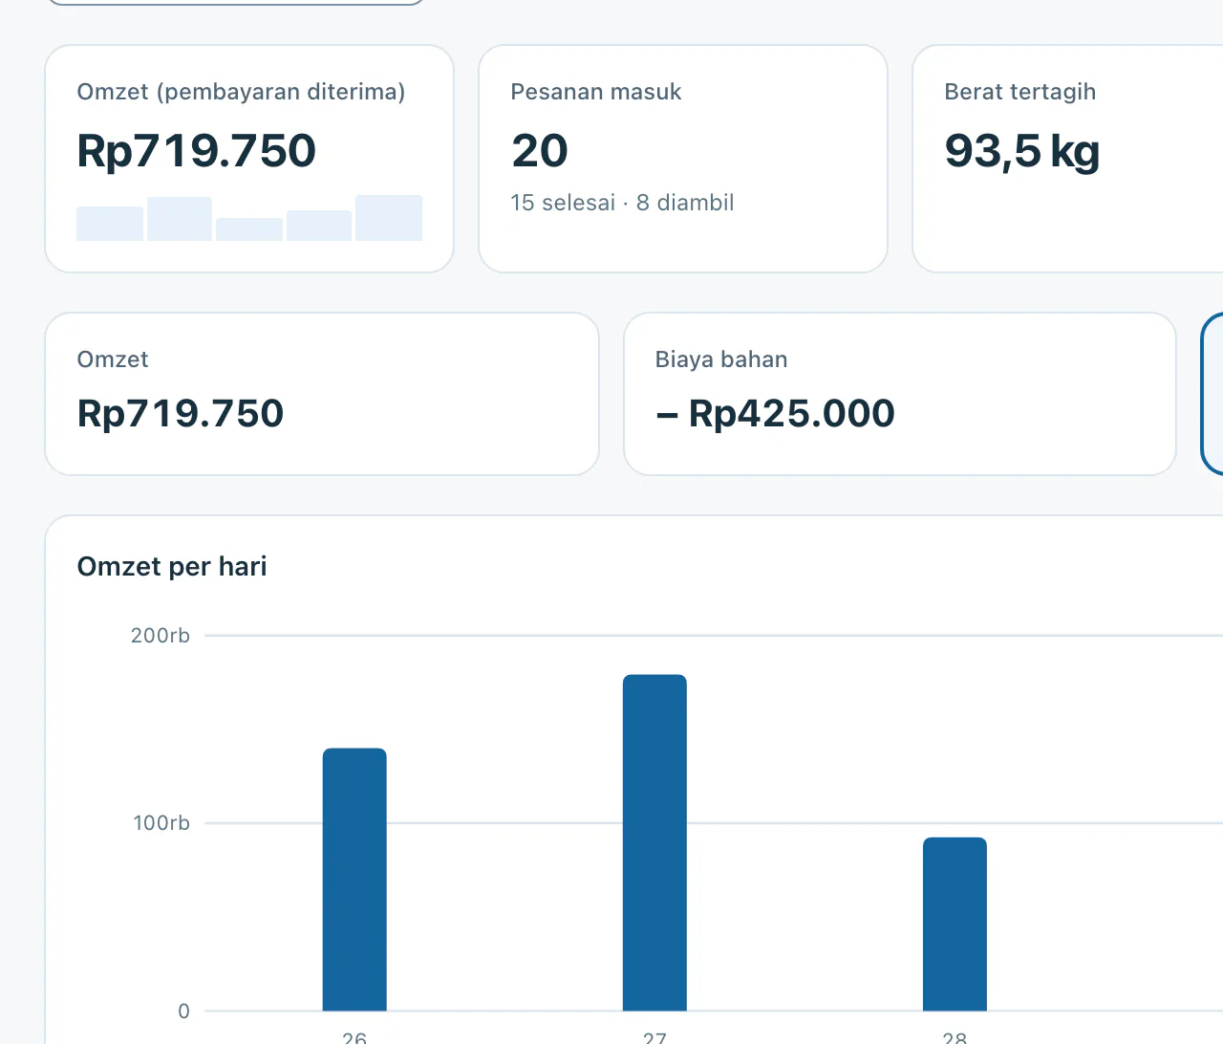The image size is (1223, 1044).
Task: Click the "200rb" y-axis label
Action: [x=161, y=636]
